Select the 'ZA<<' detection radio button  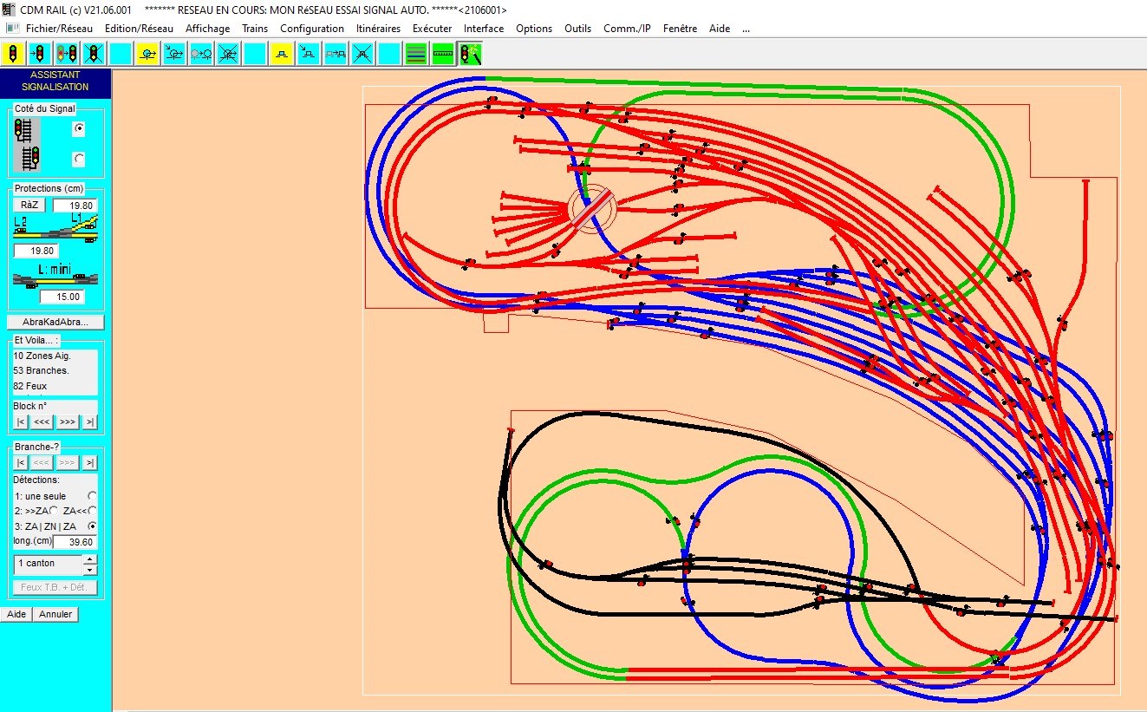point(92,511)
